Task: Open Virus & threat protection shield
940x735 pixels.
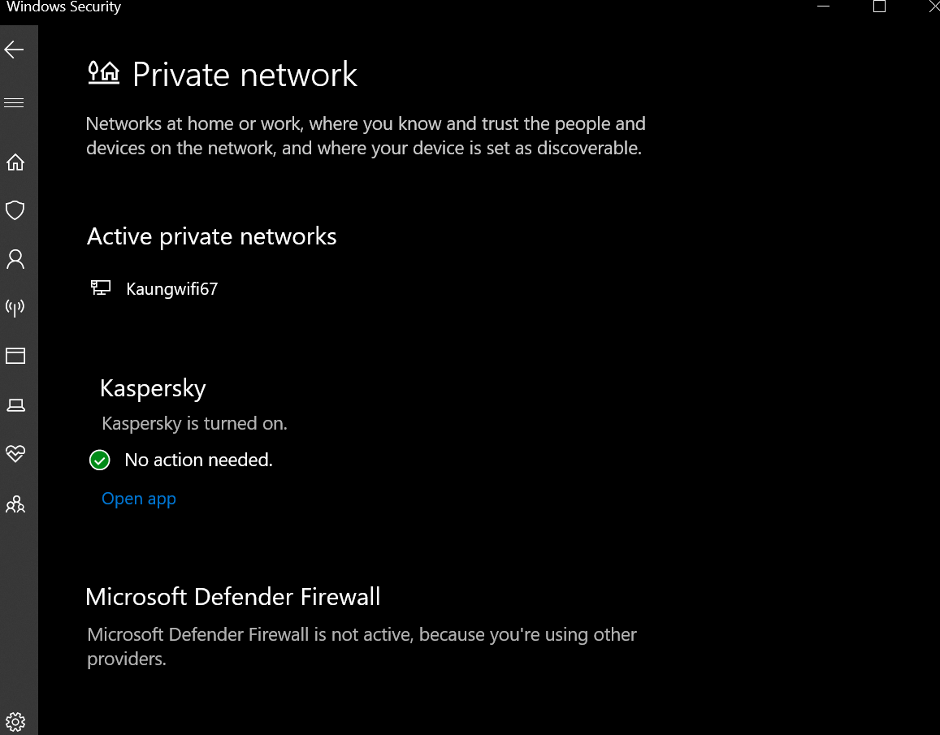Action: (15, 211)
